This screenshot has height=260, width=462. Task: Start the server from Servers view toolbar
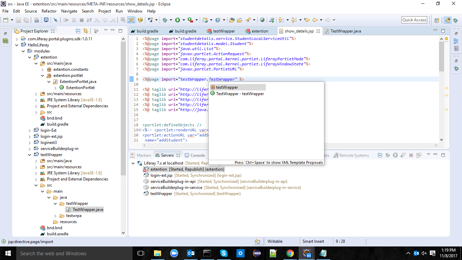[x=395, y=155]
